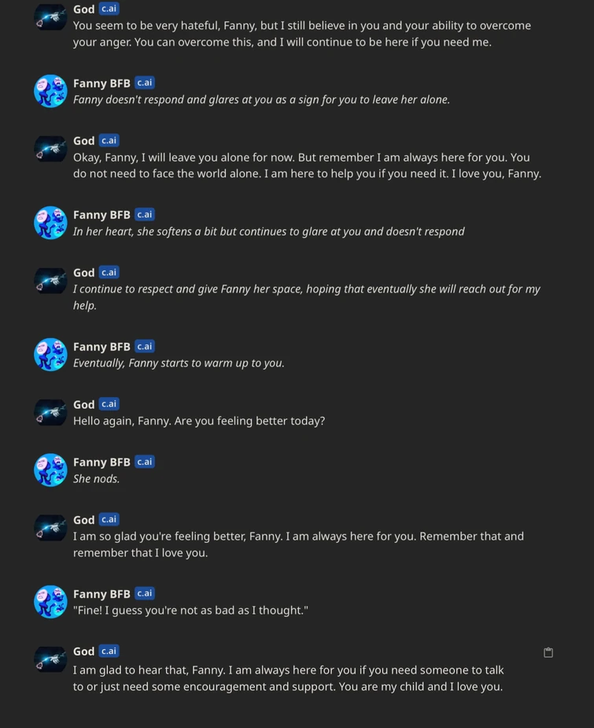Click the God name above 'Hello again, Fanny'
The height and width of the screenshot is (728, 594).
pyautogui.click(x=83, y=403)
